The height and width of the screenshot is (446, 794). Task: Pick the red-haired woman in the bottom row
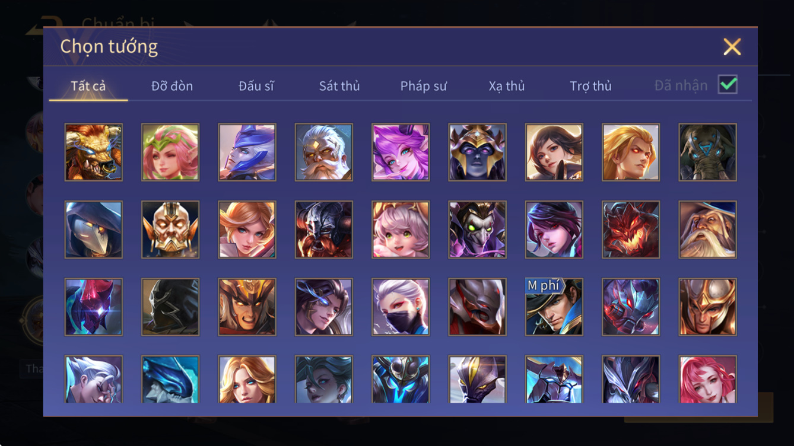pos(708,380)
